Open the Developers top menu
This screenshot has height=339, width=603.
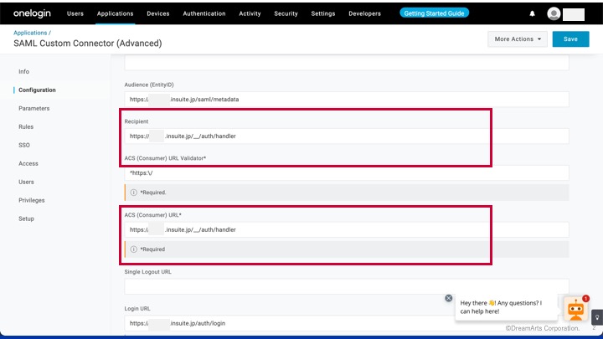tap(364, 13)
